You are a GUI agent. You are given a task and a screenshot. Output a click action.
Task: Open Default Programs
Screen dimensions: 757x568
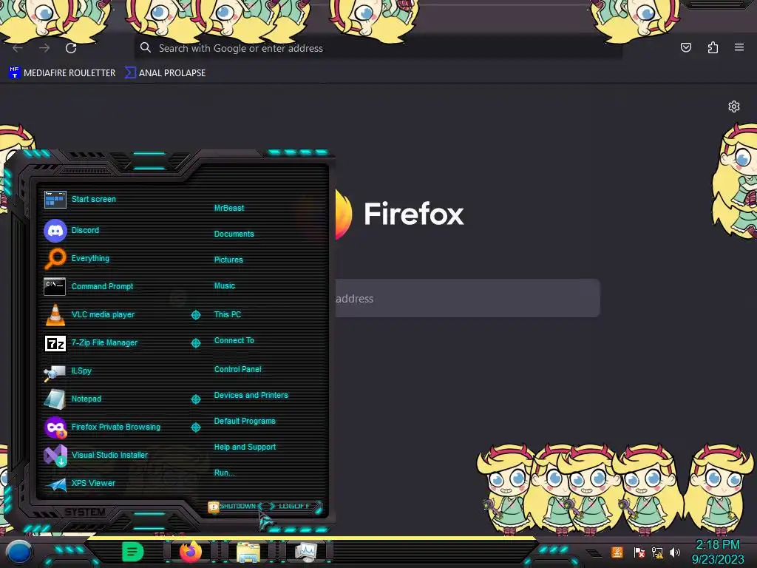coord(244,421)
